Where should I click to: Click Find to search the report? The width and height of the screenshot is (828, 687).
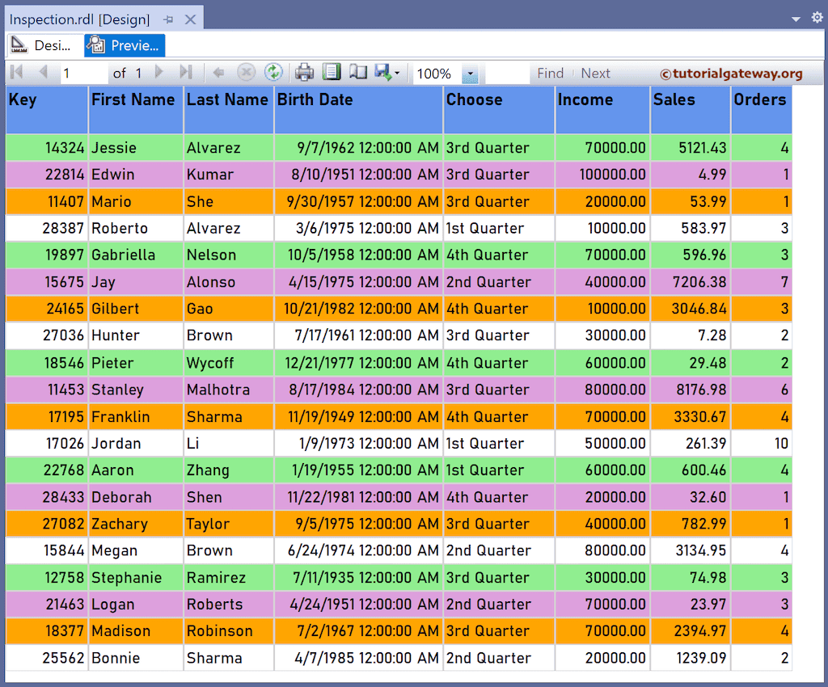(x=550, y=73)
